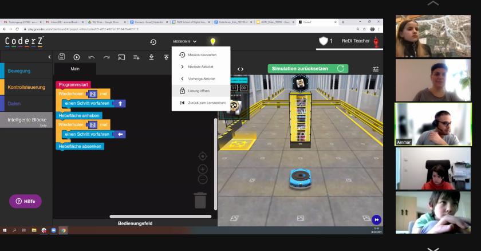Click the fast-forward simulation speed button
The height and width of the screenshot is (251, 481).
pos(376,219)
